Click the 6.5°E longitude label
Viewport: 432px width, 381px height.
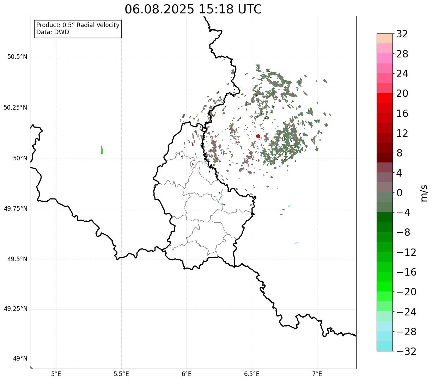[252, 374]
